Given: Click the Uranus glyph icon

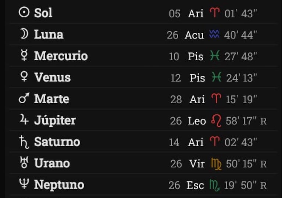Looking at the screenshot, I should click(x=24, y=163).
